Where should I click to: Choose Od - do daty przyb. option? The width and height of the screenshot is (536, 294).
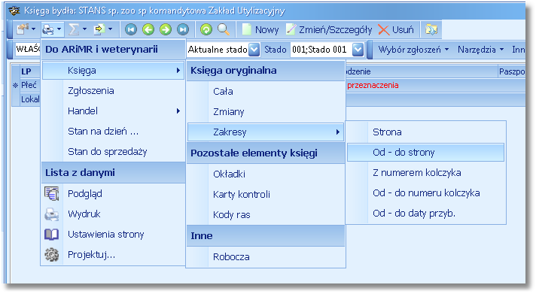[425, 214]
